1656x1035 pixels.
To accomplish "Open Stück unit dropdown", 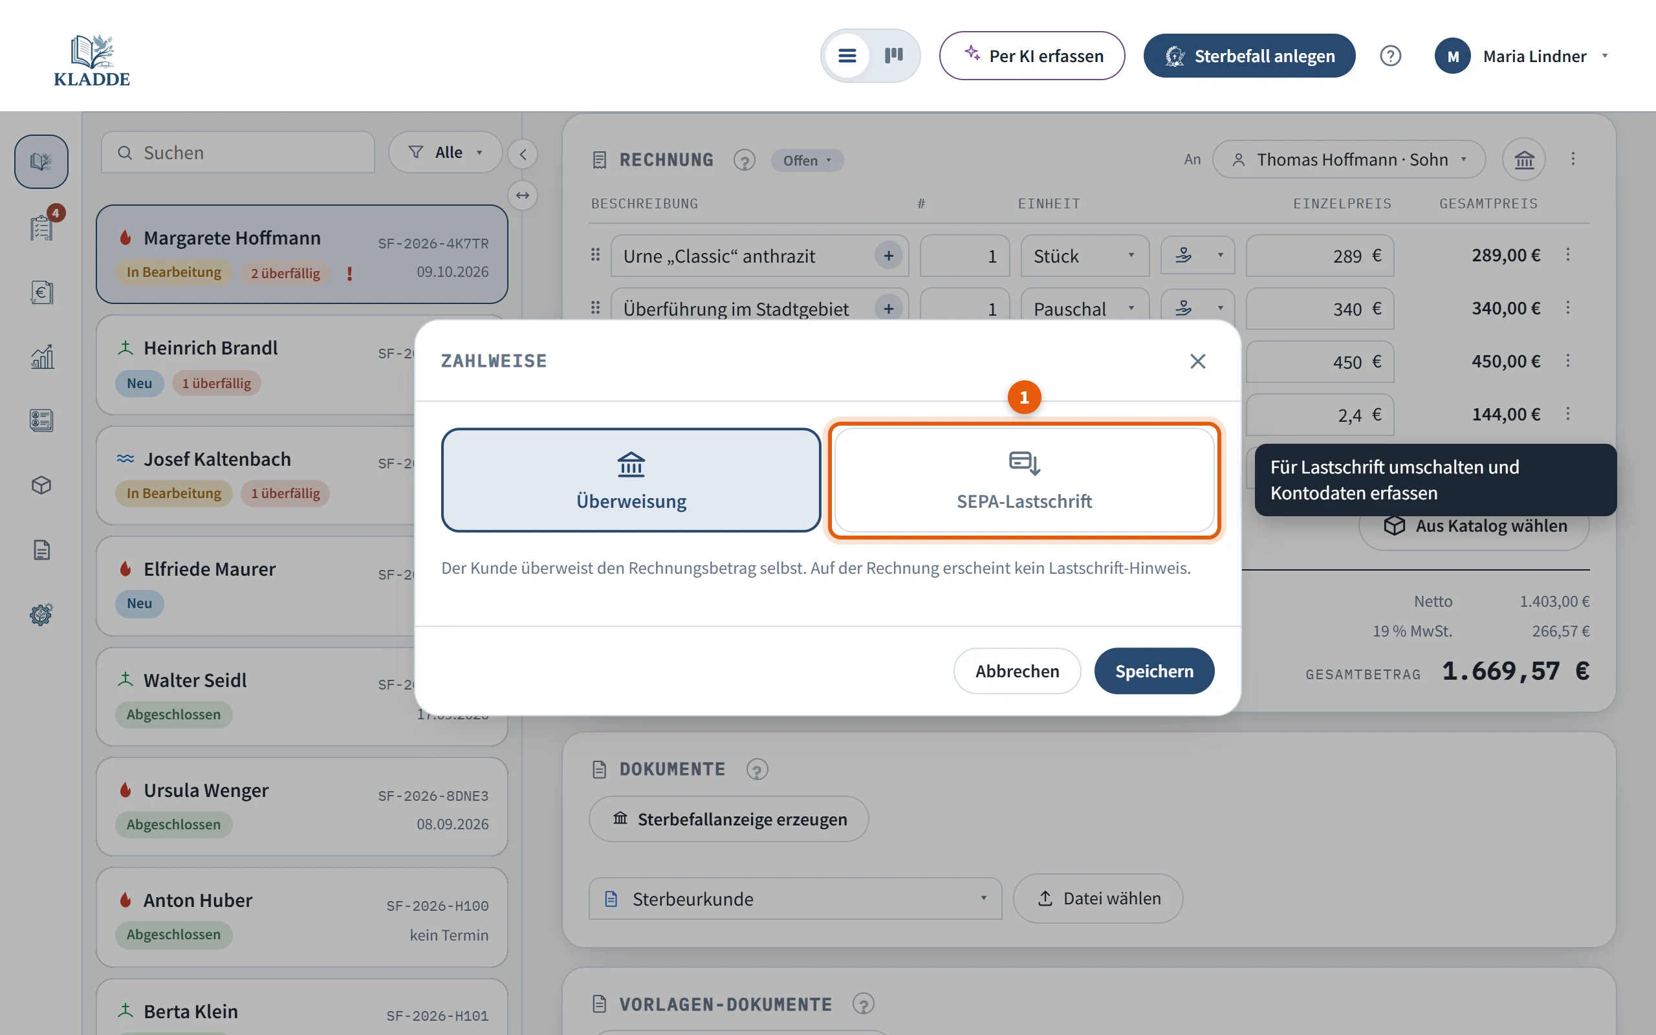I will click(1084, 256).
